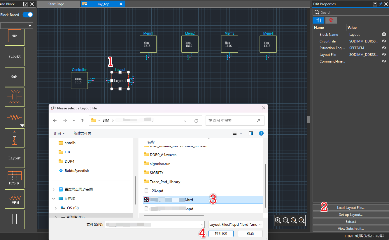Screen dimensions: 389x240
Task: Click the 打开(O) button
Action: [x=220, y=233]
